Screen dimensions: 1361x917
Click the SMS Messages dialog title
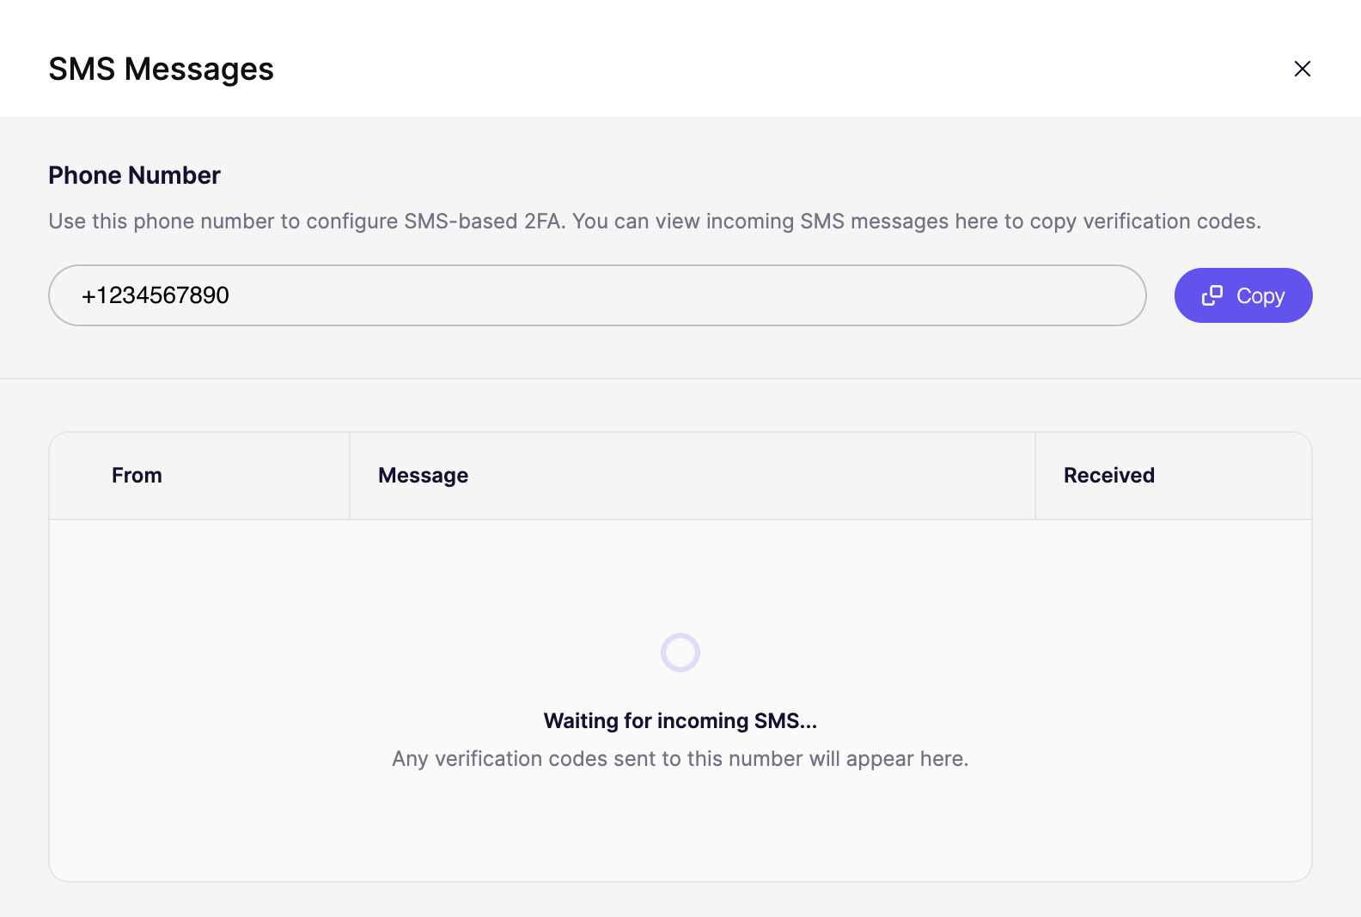pyautogui.click(x=161, y=69)
